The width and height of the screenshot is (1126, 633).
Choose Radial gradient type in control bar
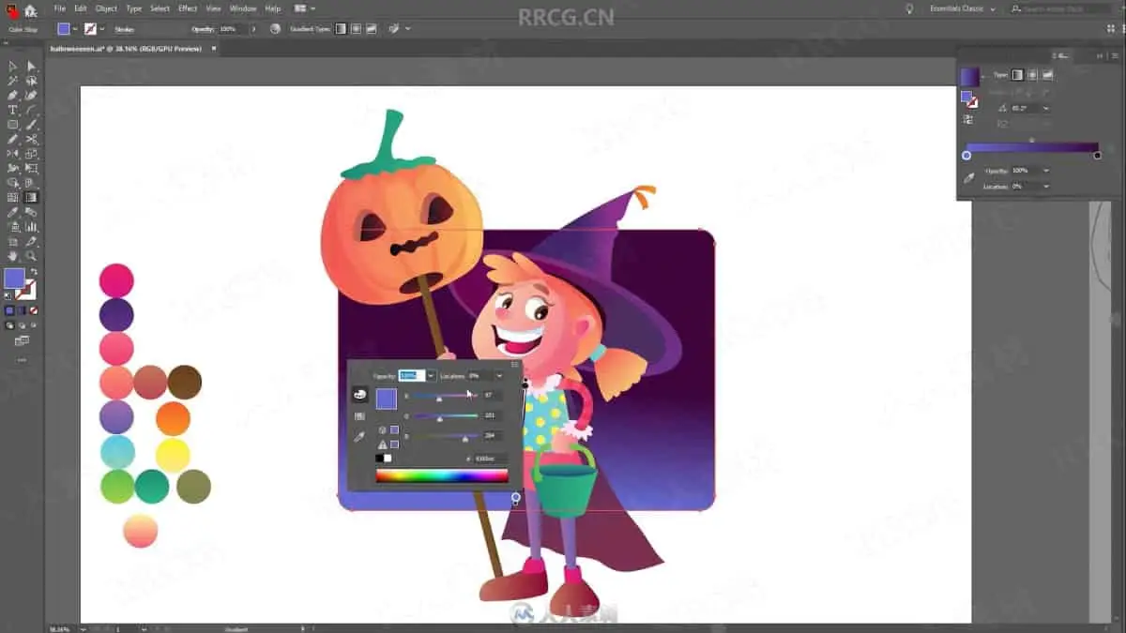[x=356, y=29]
